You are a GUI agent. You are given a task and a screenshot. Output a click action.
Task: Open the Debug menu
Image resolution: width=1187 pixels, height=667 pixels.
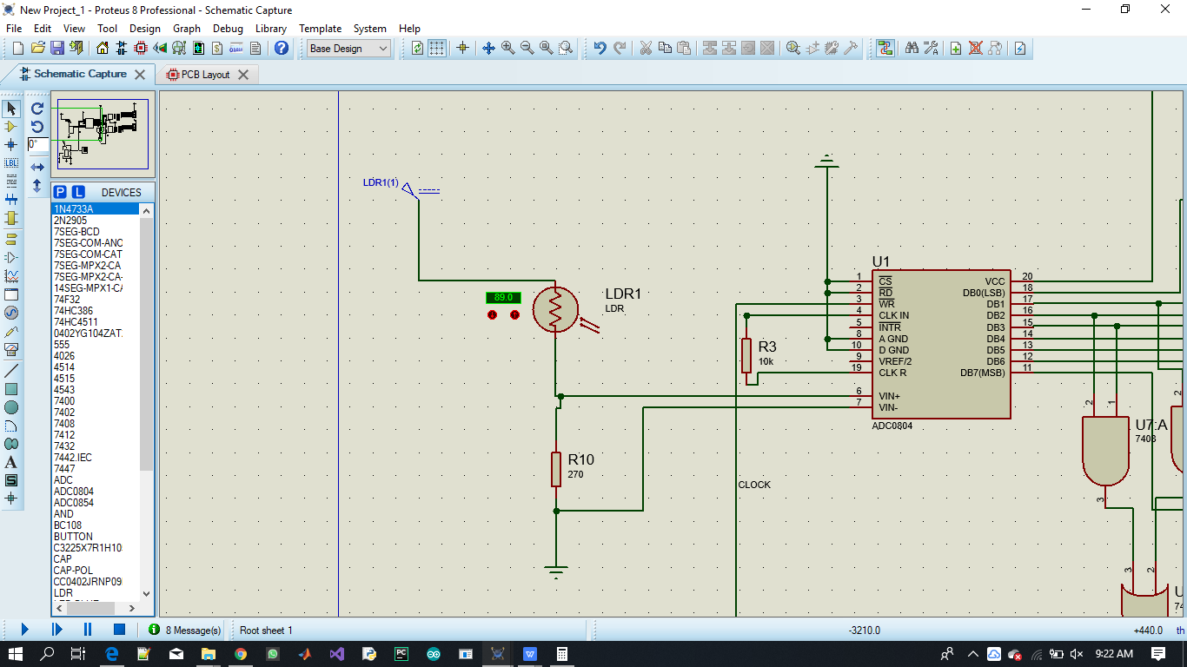pyautogui.click(x=228, y=29)
